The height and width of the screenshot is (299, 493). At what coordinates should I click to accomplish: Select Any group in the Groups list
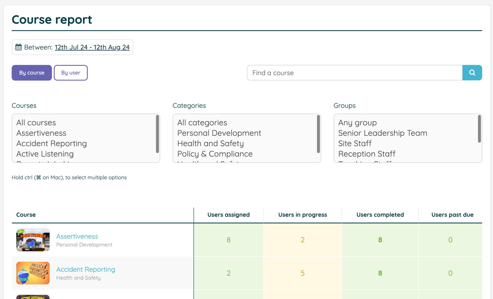tap(357, 122)
